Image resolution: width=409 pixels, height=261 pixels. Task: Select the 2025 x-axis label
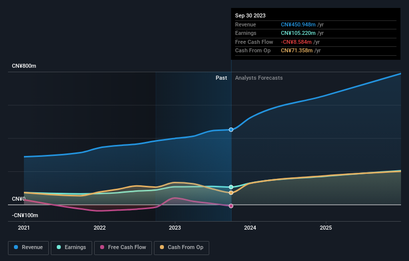click(326, 228)
